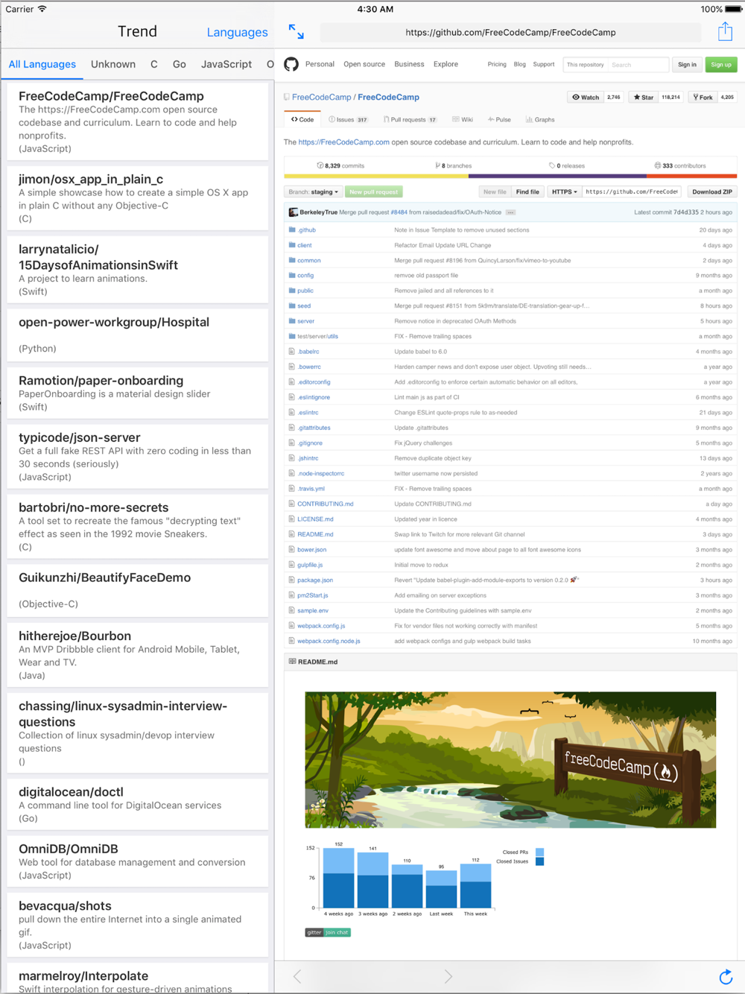View the 333 contributors link
Screen dimensions: 745x994
click(680, 165)
